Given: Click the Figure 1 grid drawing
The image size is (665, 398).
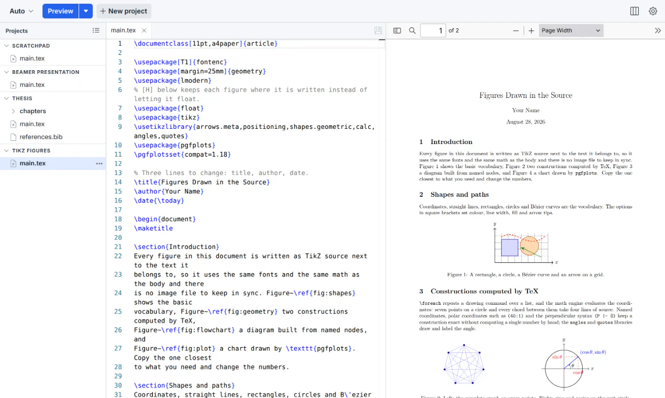Looking at the screenshot, I should pos(525,244).
